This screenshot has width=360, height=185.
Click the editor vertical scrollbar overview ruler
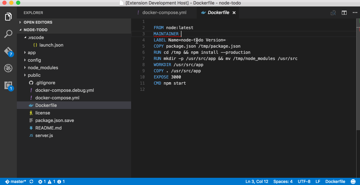coord(358,98)
